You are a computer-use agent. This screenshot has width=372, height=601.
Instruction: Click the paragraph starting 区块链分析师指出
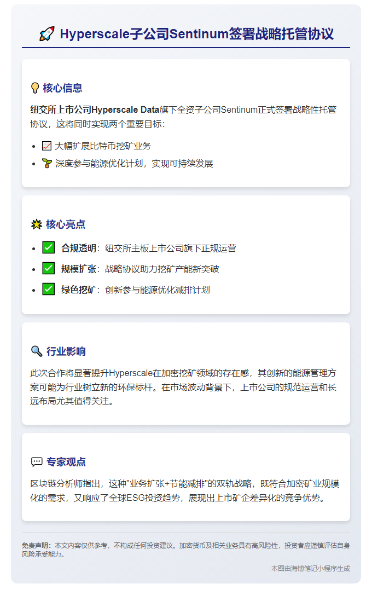pyautogui.click(x=185, y=490)
